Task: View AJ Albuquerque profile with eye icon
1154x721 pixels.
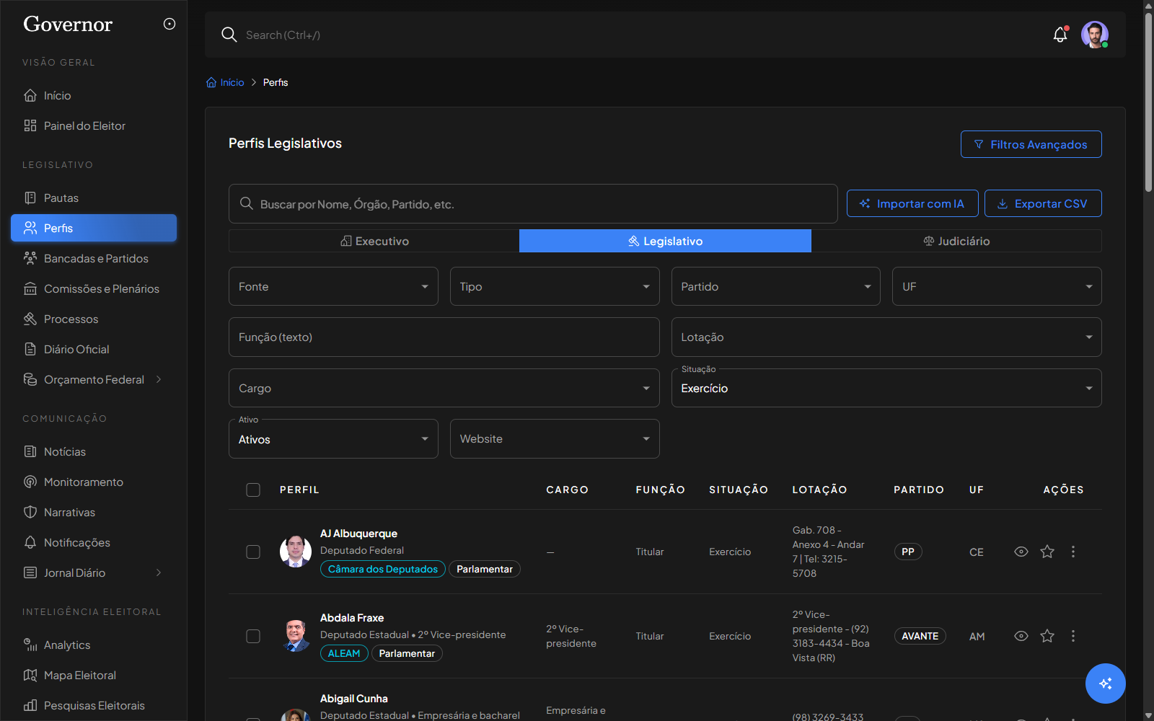Action: point(1021,552)
